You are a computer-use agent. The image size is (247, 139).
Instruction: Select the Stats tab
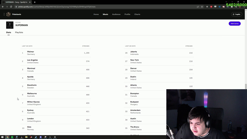[x=8, y=32]
